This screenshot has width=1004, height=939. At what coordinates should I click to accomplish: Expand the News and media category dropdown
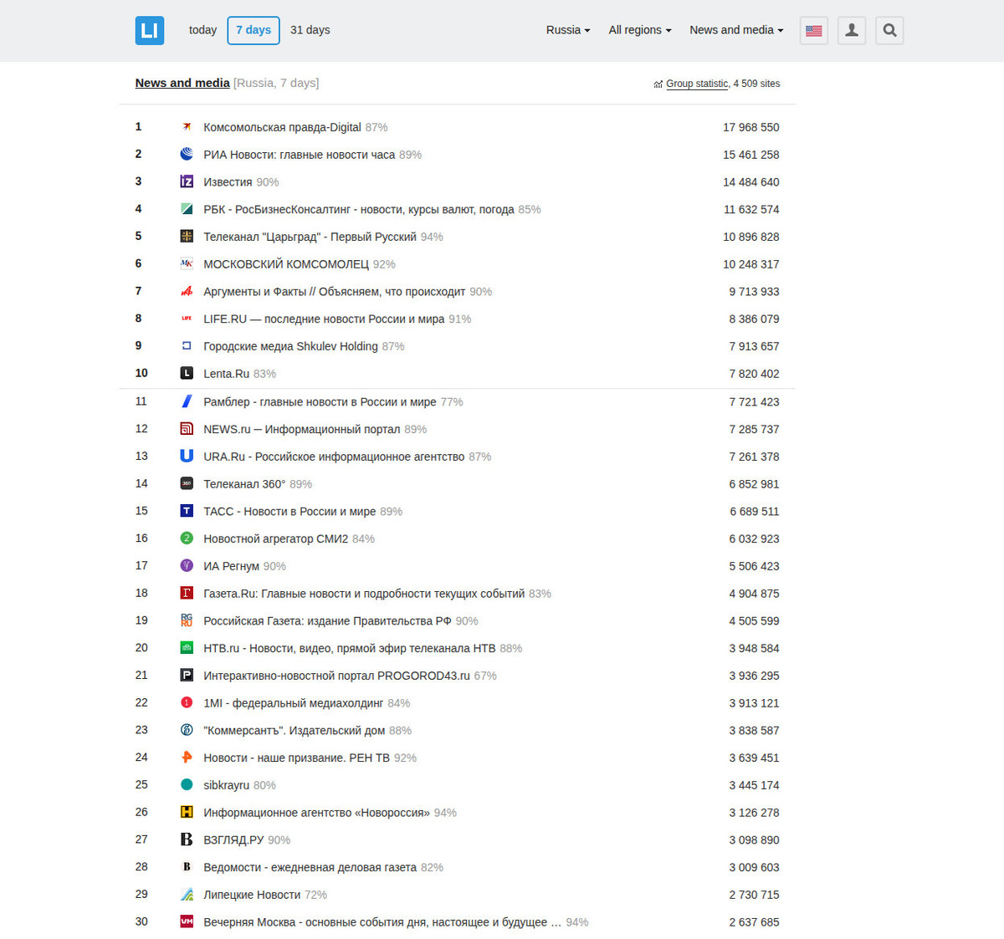tap(736, 30)
